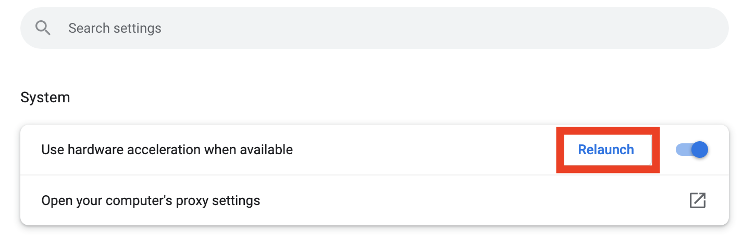Focus the Search settings input field

pyautogui.click(x=374, y=28)
